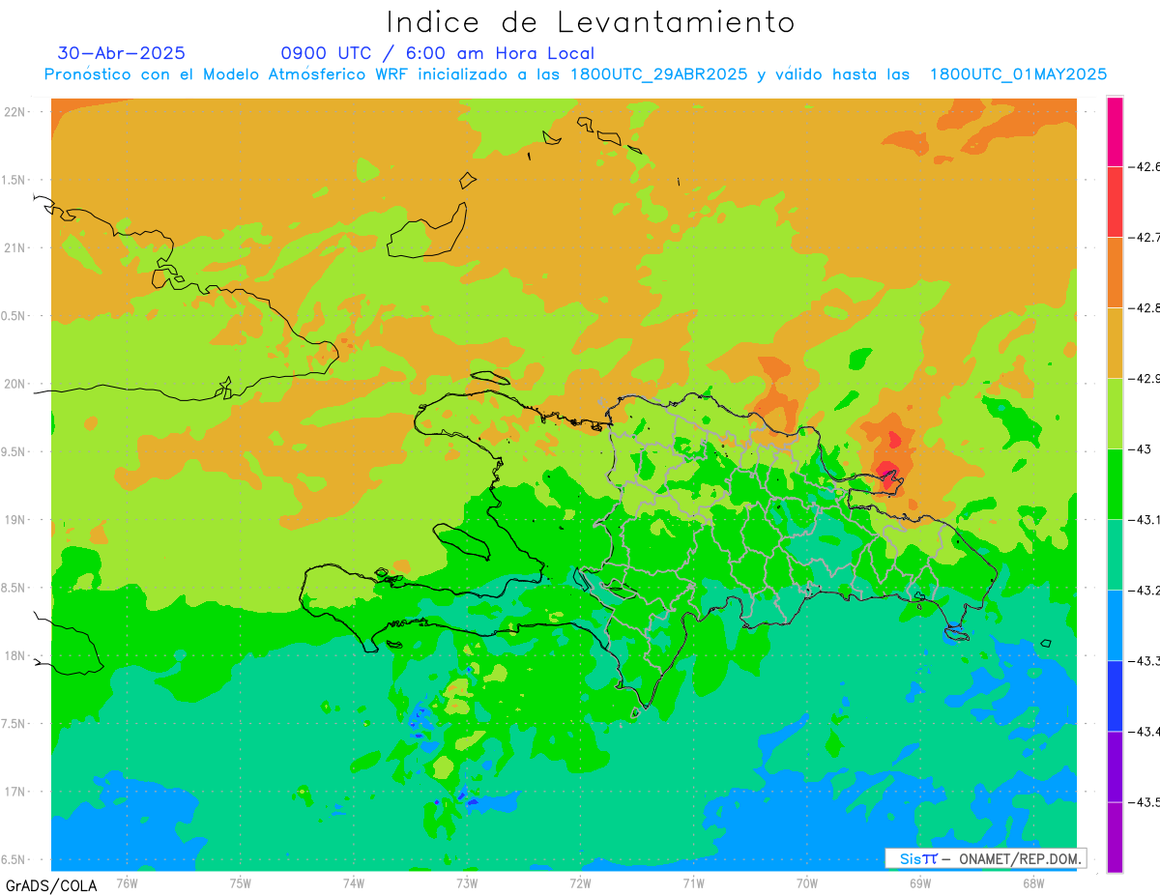1160x896 pixels.
Task: Pick the teal-green swatch between -43.1 and -43.2
Action: tap(1115, 555)
